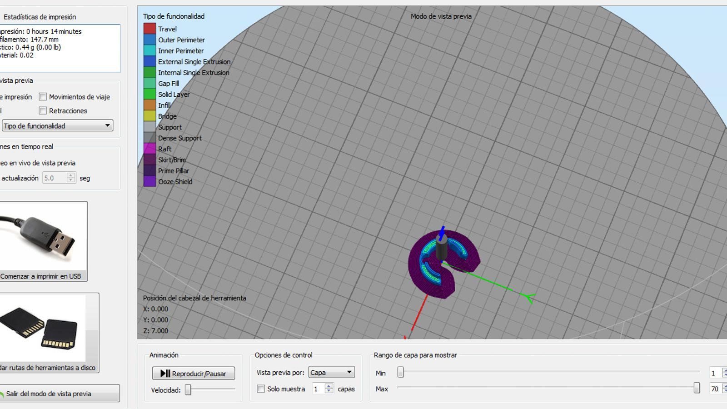Open the Vista previa por Capa dropdown
The width and height of the screenshot is (727, 409).
(332, 372)
